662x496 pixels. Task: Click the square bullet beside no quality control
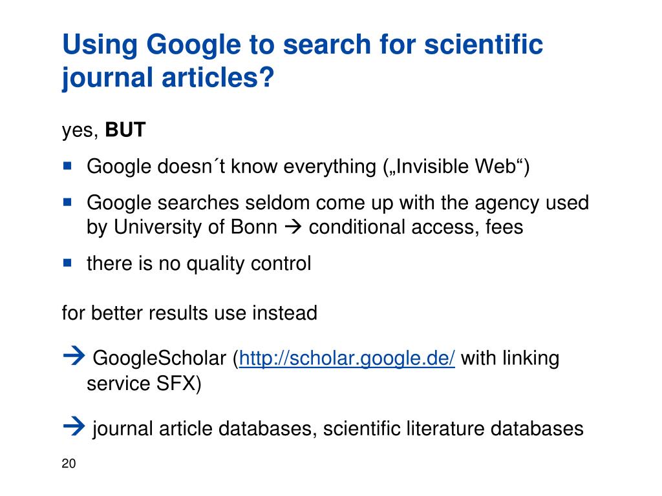[67, 263]
